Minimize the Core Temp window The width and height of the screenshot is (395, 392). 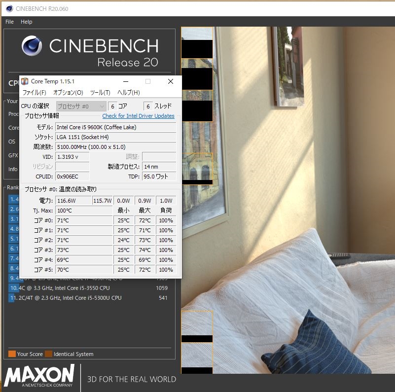click(x=126, y=81)
